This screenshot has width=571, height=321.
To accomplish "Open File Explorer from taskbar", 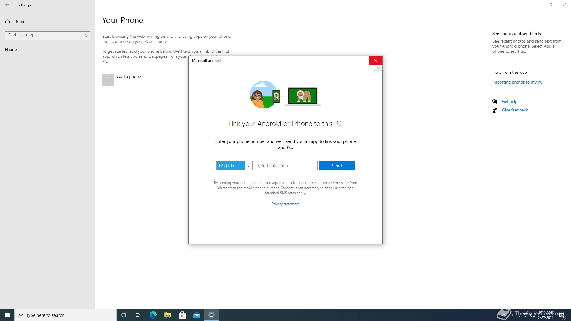I will (x=167, y=315).
